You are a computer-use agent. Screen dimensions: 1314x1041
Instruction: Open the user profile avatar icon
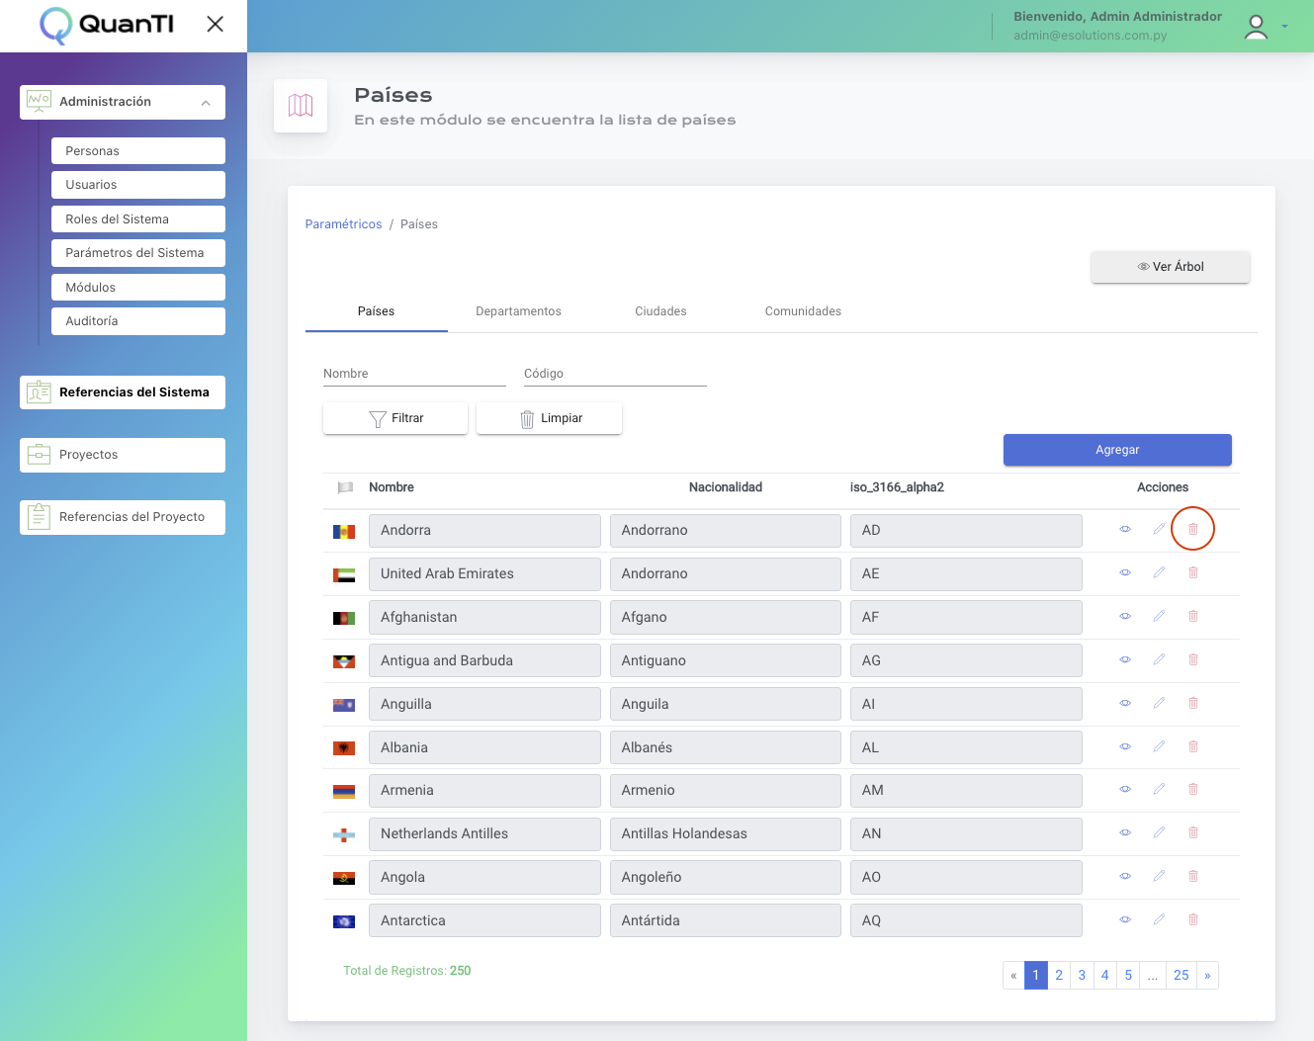pyautogui.click(x=1256, y=27)
